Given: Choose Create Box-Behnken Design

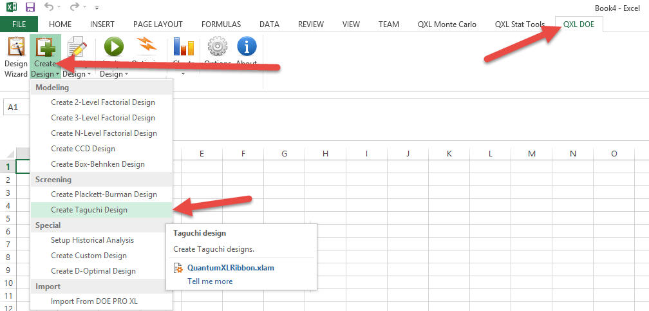Looking at the screenshot, I should [97, 164].
